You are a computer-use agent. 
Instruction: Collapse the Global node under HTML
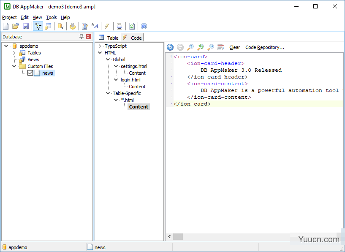pos(108,60)
